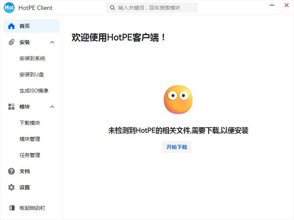Go to 下载模块 page
294x220 pixels.
[x=30, y=123]
